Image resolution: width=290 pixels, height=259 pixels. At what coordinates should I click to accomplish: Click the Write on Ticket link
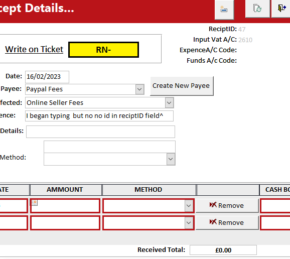pyautogui.click(x=34, y=49)
